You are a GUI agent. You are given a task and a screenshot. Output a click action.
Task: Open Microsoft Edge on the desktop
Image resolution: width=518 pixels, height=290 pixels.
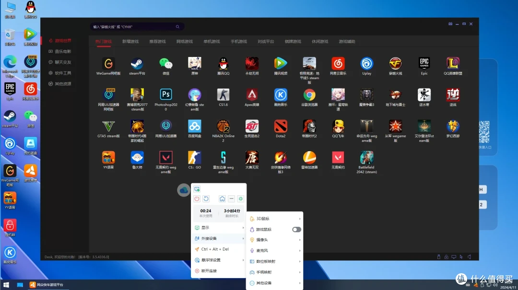coord(10,67)
